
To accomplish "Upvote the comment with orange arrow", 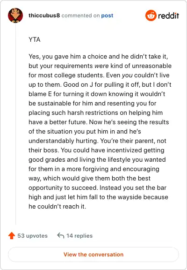I will (x=12, y=236).
